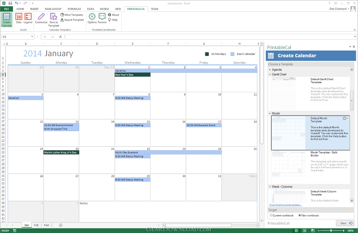Open the Forums icon
Screen dimensions: 358x233
click(102, 18)
